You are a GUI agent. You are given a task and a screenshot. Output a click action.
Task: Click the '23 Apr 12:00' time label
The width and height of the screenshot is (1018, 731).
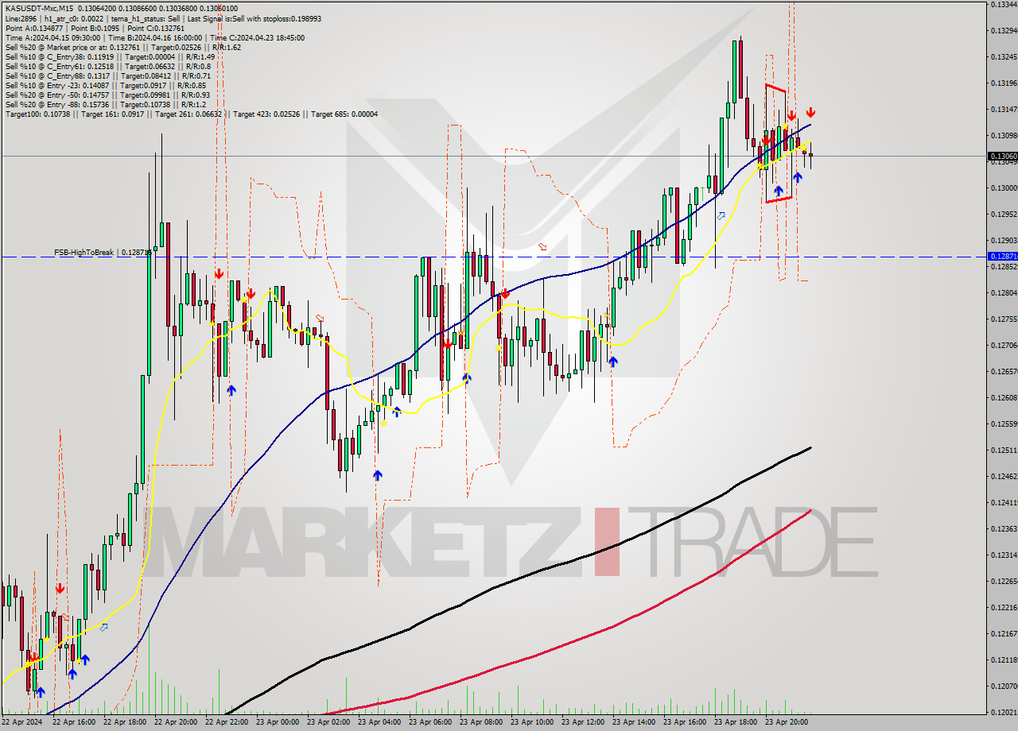click(583, 722)
